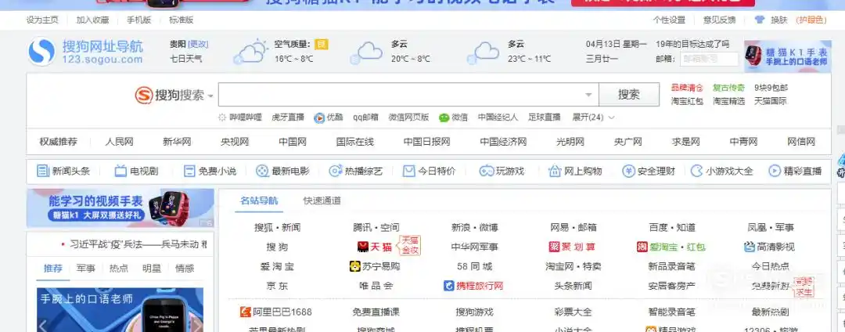Open the 今日特价 deals icon link

(409, 171)
